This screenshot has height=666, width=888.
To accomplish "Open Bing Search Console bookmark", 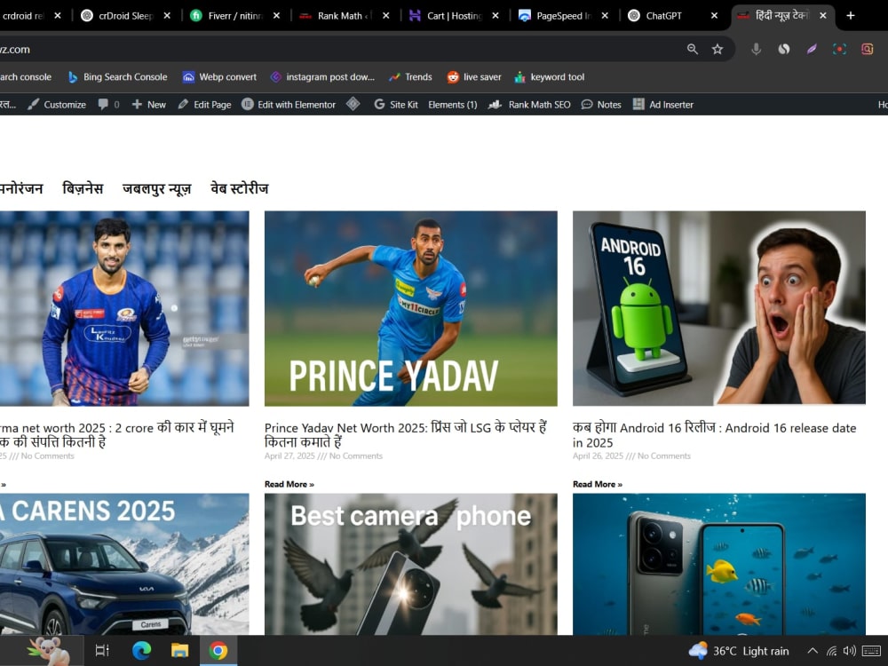I will (x=117, y=77).
